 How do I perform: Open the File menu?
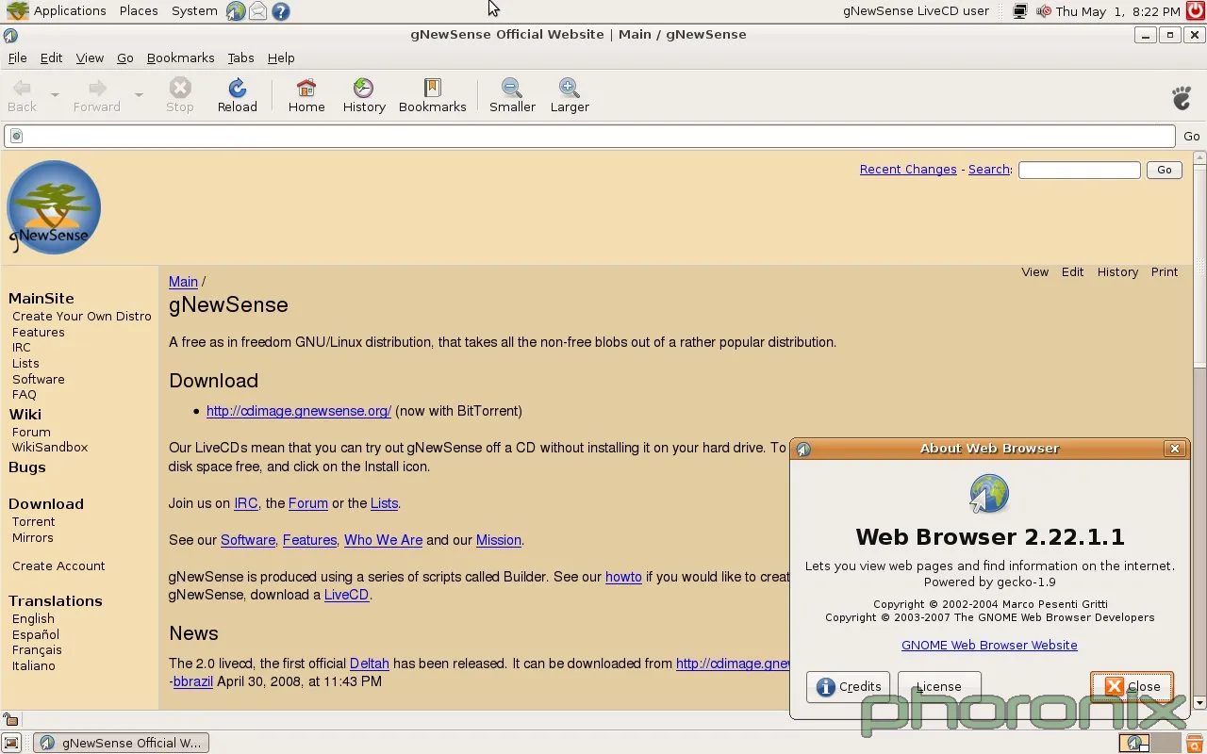point(17,58)
